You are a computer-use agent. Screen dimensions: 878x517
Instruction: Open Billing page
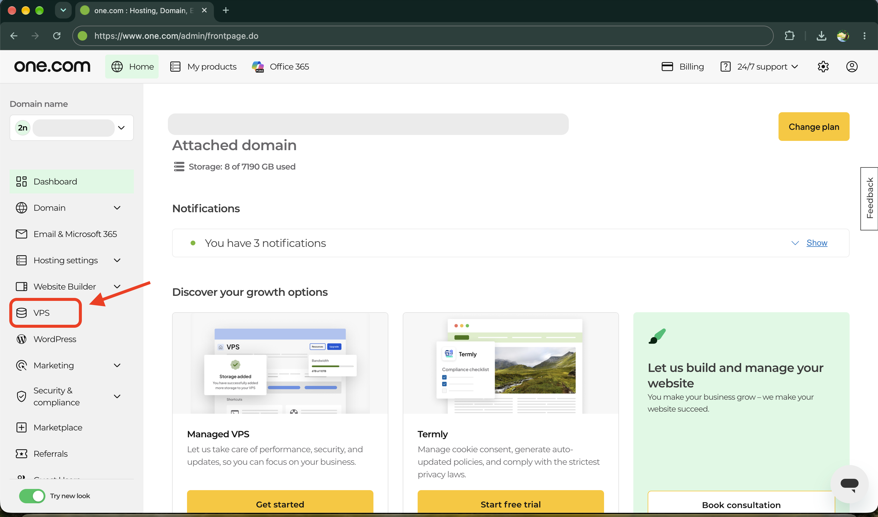pos(682,67)
